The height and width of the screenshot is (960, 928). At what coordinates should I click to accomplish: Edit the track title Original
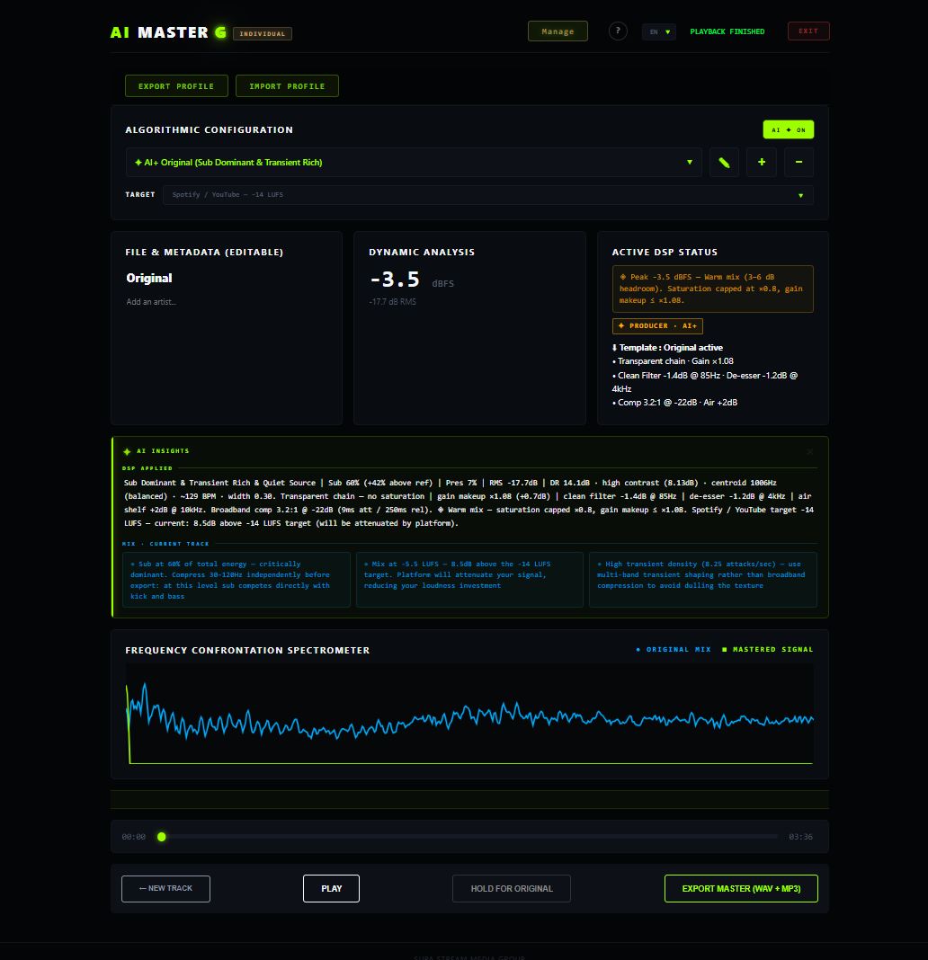(x=149, y=278)
